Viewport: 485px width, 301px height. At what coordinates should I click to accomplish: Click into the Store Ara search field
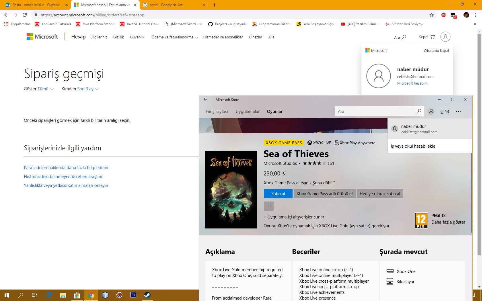[x=376, y=111]
